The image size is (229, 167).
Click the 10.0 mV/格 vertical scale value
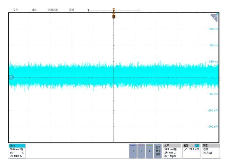16,149
